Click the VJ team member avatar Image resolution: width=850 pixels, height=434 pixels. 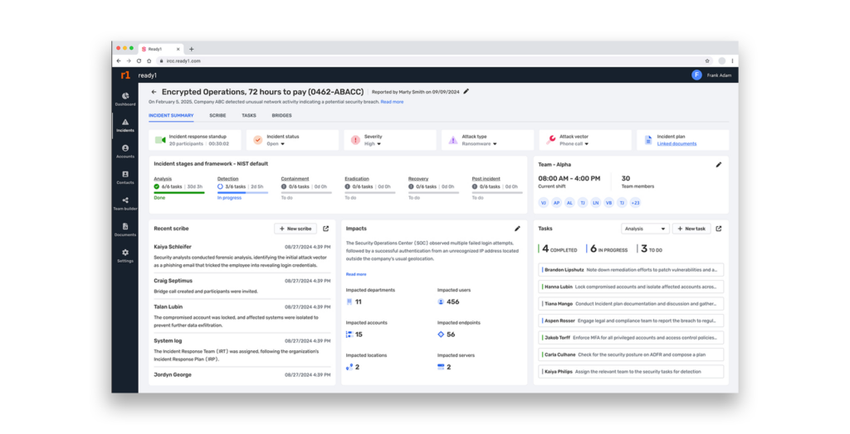[x=543, y=203]
